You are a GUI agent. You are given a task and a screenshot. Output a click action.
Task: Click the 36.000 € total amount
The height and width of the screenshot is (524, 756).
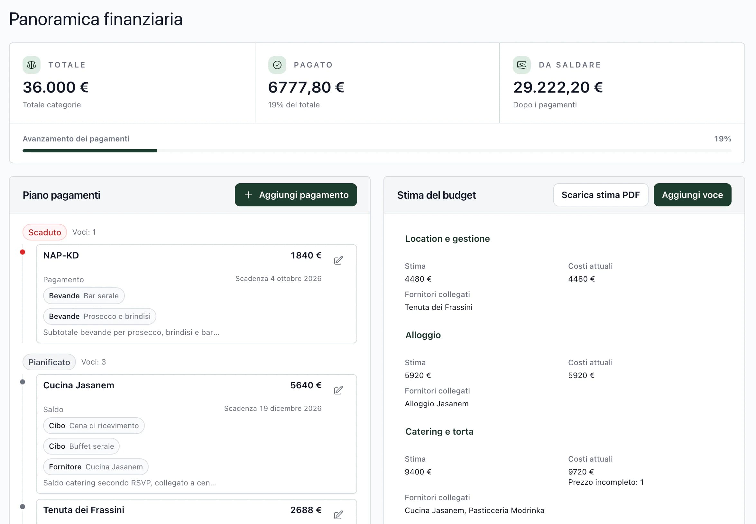coord(56,87)
